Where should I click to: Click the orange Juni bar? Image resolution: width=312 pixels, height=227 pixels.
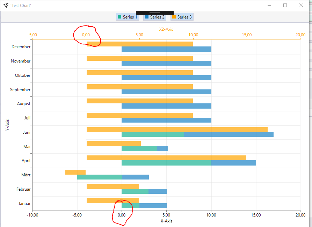[177, 130]
